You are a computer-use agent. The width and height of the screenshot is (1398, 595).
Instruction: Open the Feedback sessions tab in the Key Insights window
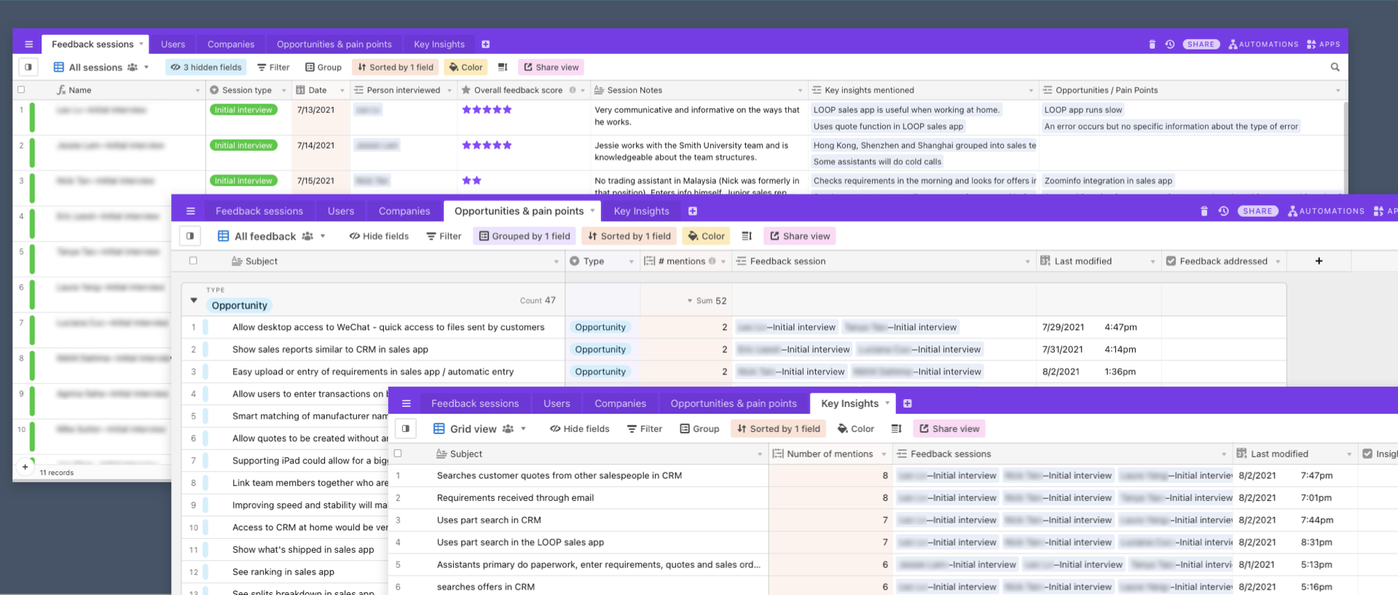pos(475,403)
